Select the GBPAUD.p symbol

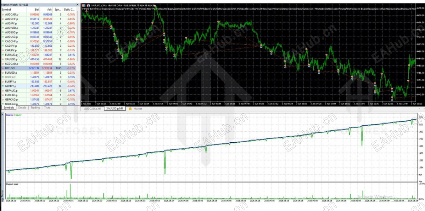point(12,91)
